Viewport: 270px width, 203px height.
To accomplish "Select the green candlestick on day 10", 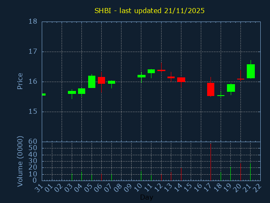I will click(x=141, y=76).
